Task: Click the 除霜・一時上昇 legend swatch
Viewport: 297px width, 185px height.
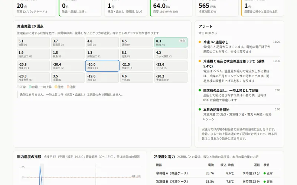Action: pyautogui.click(x=30, y=87)
